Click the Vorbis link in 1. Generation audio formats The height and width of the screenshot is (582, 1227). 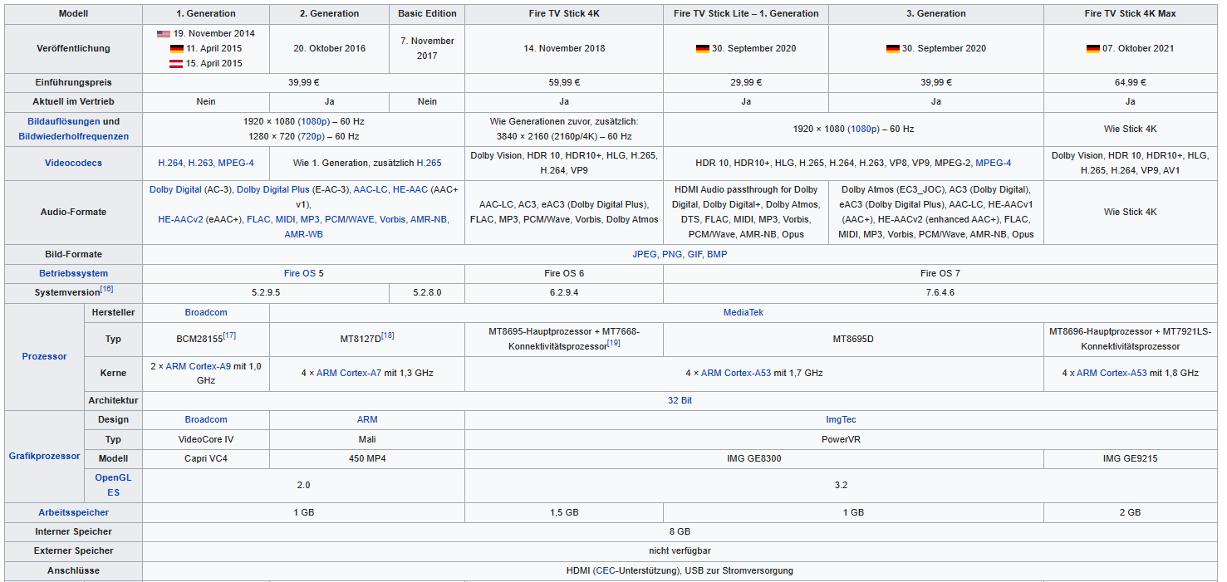[x=392, y=219]
